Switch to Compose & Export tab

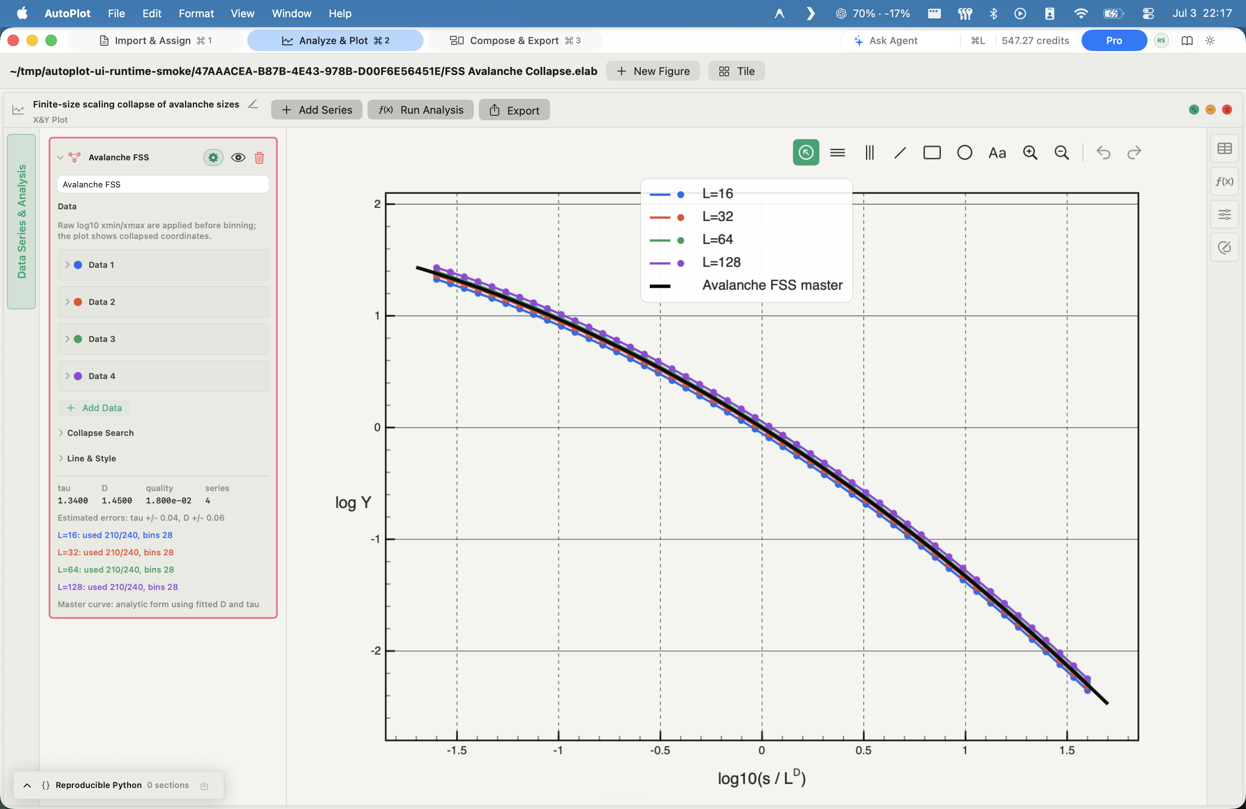click(515, 40)
